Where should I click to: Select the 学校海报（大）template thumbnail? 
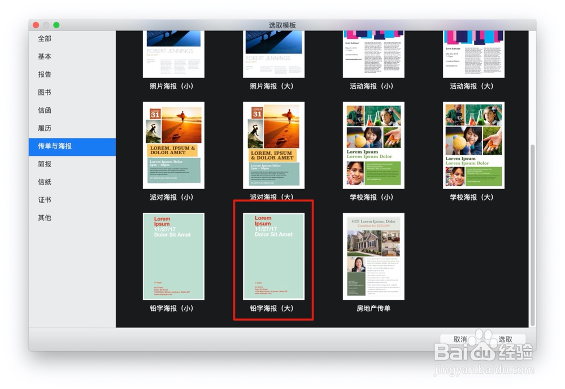tap(473, 145)
